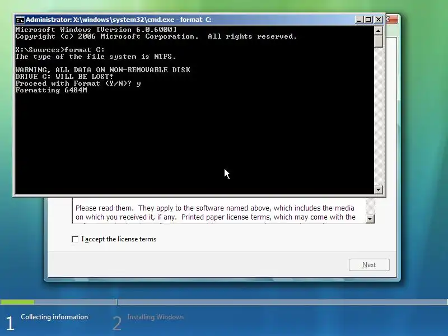Click the 'I accept the license terms' label
The height and width of the screenshot is (336, 448).
tap(119, 239)
